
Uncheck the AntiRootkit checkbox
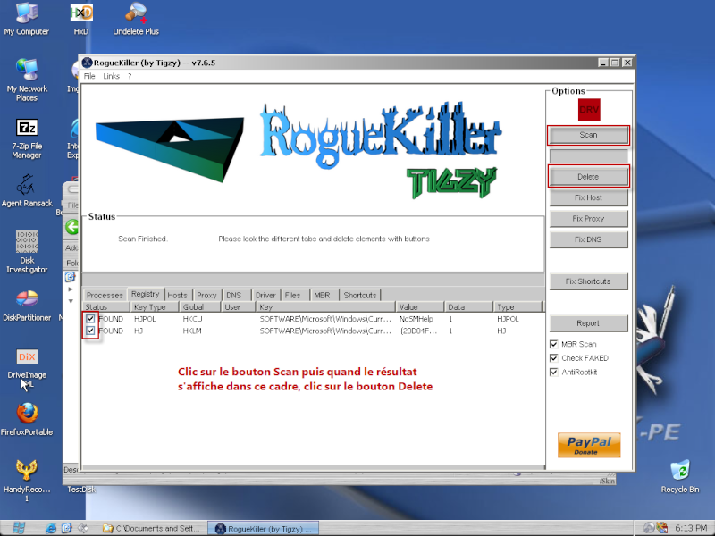tap(553, 372)
